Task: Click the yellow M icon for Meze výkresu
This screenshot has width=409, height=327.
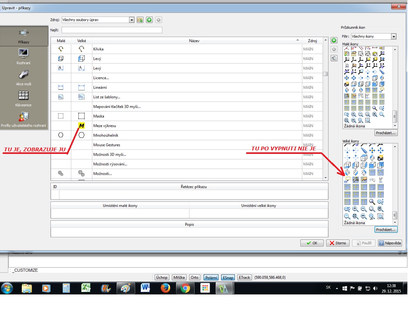Action: pyautogui.click(x=81, y=126)
